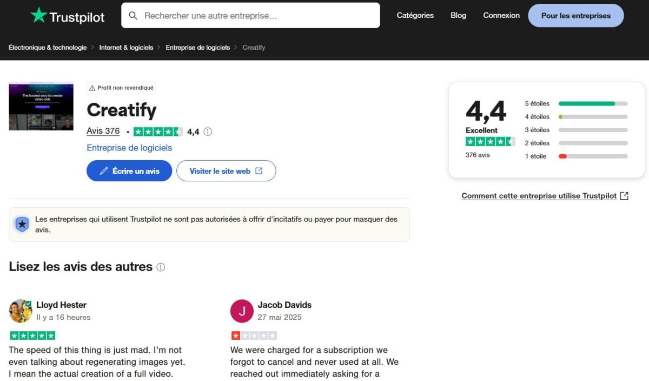Click the Trustpilot star logo

(x=39, y=16)
